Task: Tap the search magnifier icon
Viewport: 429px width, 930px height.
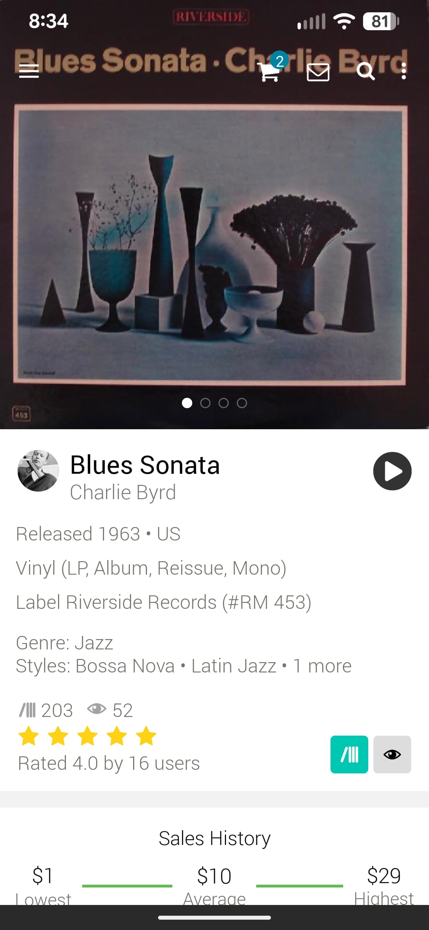Action: (x=365, y=72)
